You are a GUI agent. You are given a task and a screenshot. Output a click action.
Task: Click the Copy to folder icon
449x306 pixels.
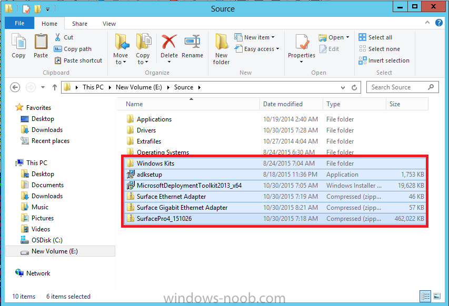pos(143,42)
